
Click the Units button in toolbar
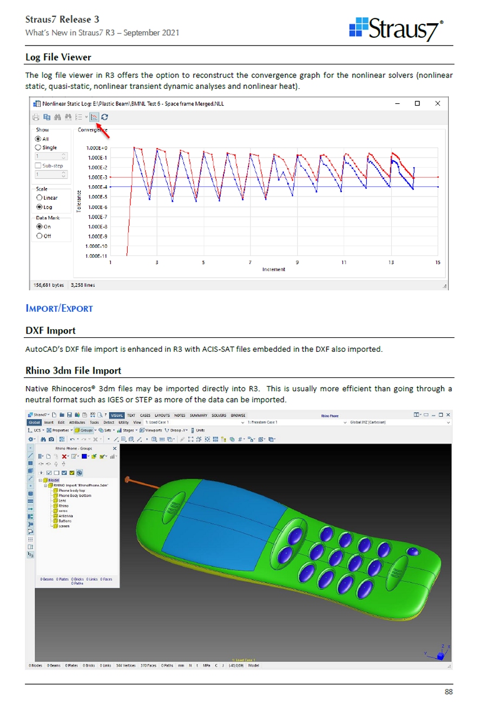coord(198,430)
